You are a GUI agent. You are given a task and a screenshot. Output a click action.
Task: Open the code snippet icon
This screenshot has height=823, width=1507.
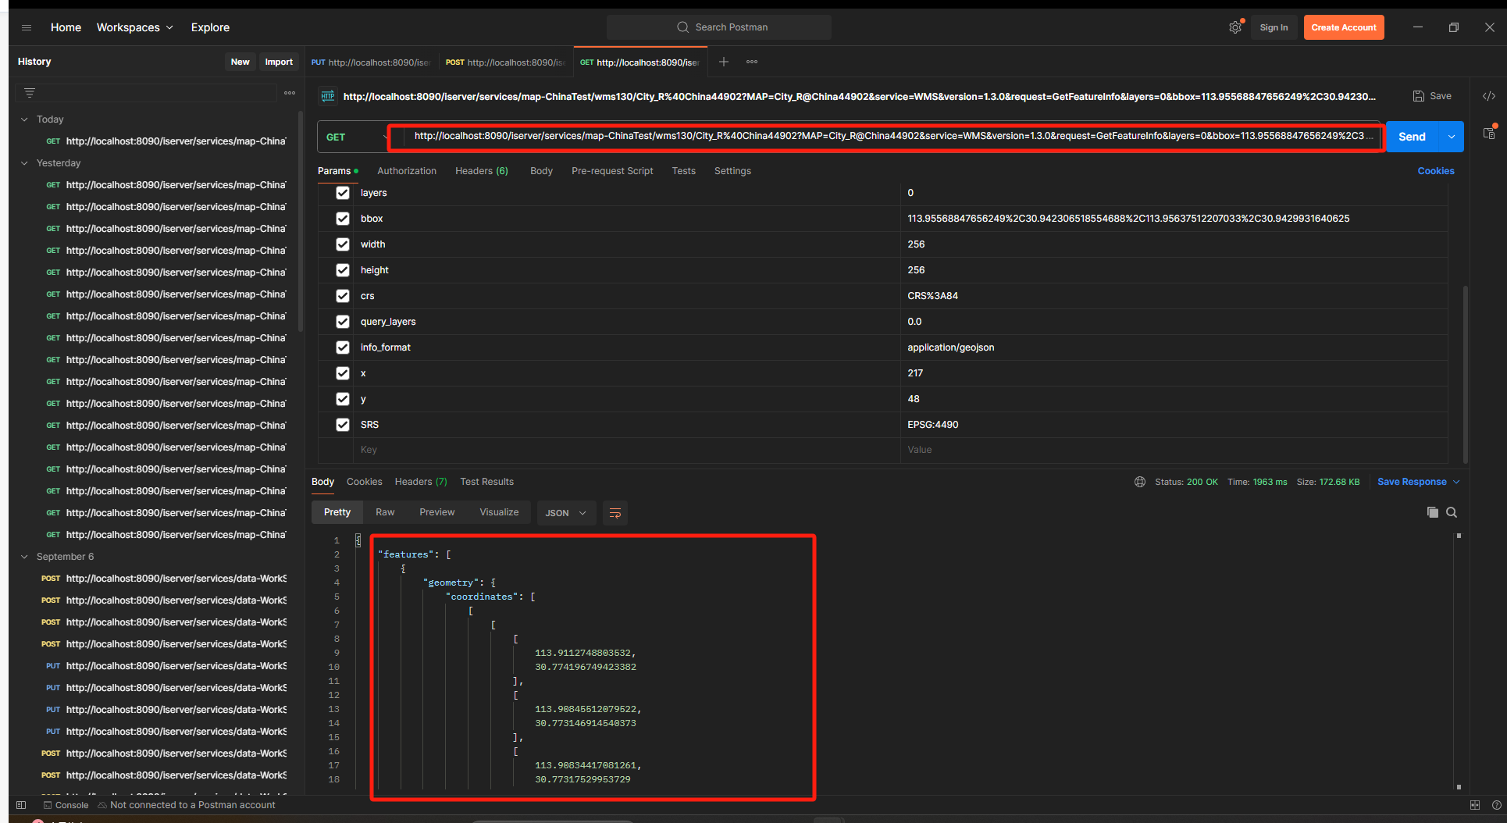coord(1489,96)
